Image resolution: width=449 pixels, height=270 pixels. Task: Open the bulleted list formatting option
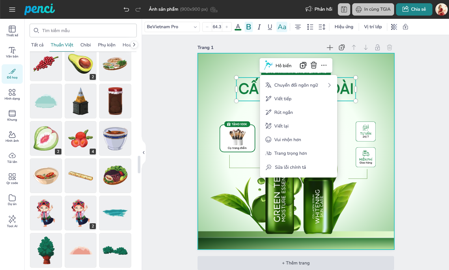310,27
